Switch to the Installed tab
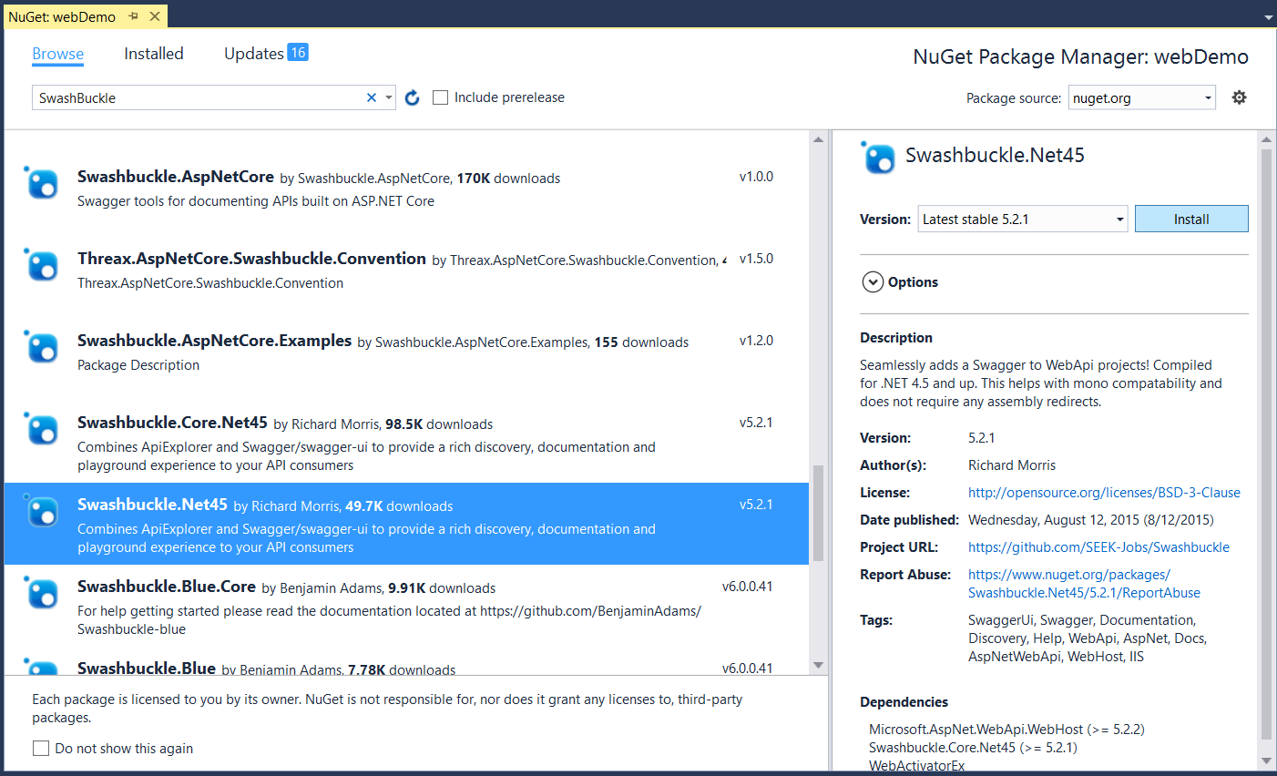This screenshot has height=776, width=1277. 154,54
